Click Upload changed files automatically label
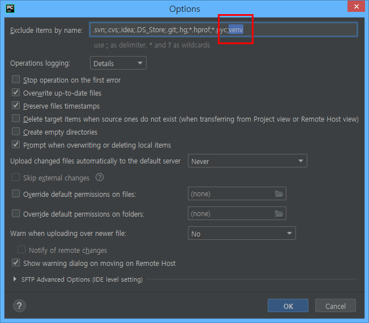The width and height of the screenshot is (369, 323). (95, 161)
